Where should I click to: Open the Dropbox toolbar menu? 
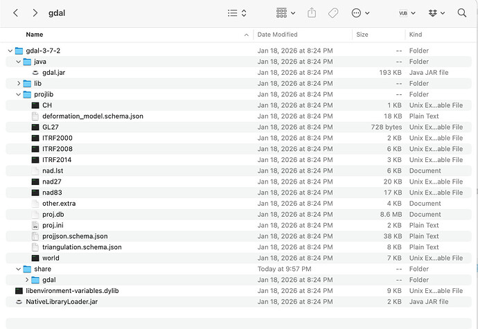coord(436,13)
